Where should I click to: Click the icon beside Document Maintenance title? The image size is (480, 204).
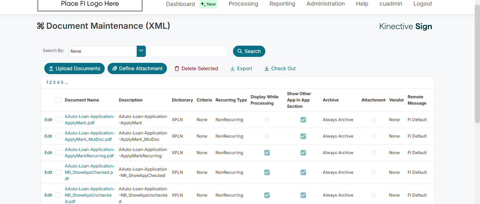pyautogui.click(x=41, y=26)
